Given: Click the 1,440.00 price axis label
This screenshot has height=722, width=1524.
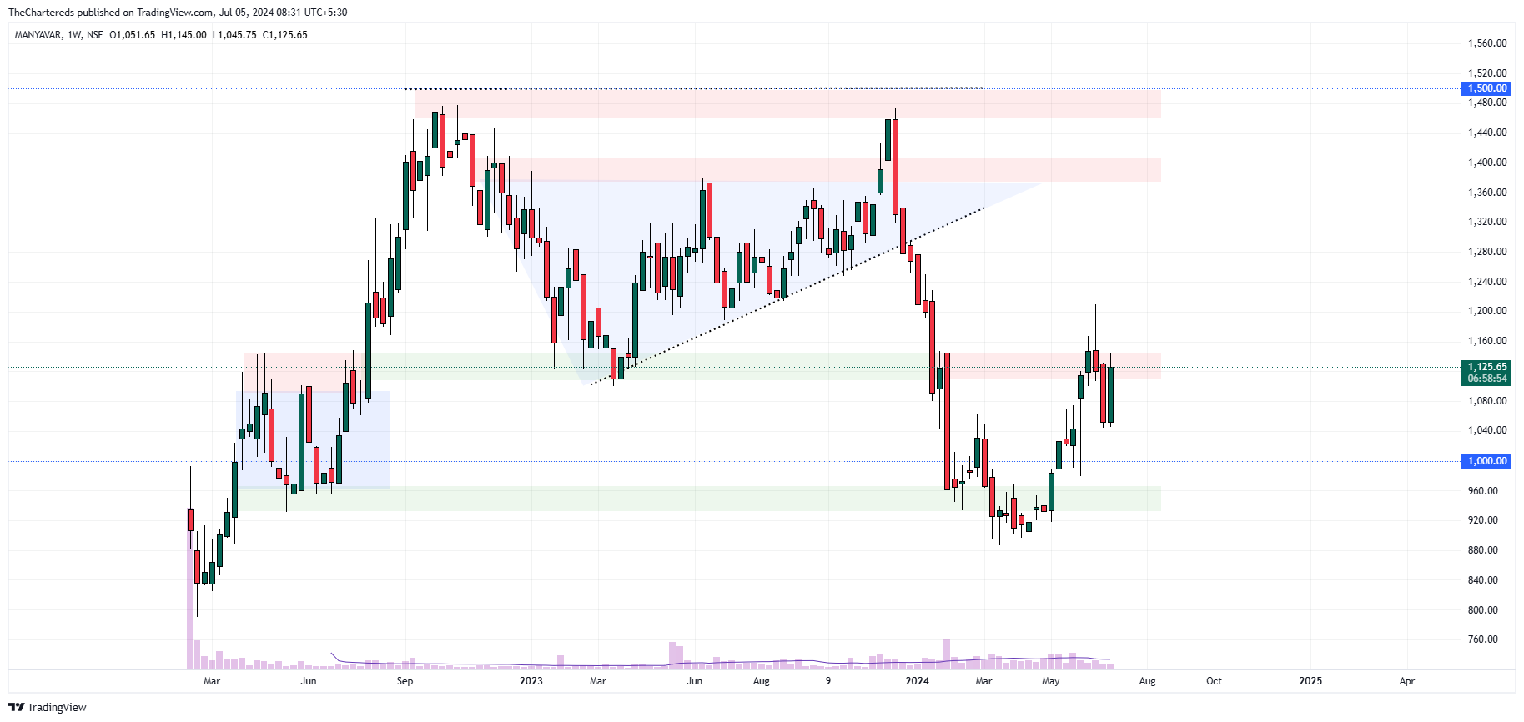Looking at the screenshot, I should [x=1487, y=133].
